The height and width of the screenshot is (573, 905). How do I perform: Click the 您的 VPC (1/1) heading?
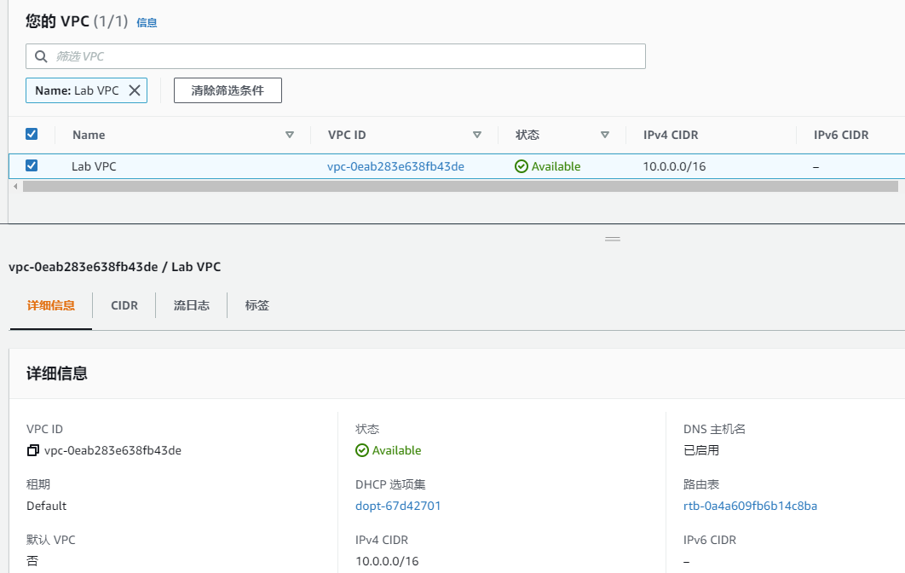pos(76,21)
